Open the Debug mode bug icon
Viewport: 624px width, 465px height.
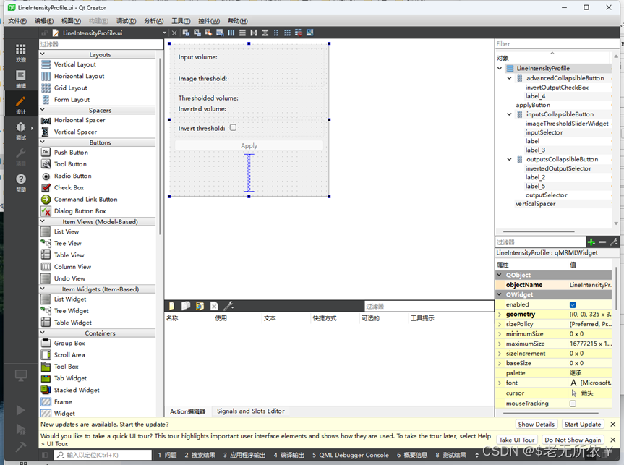21,131
